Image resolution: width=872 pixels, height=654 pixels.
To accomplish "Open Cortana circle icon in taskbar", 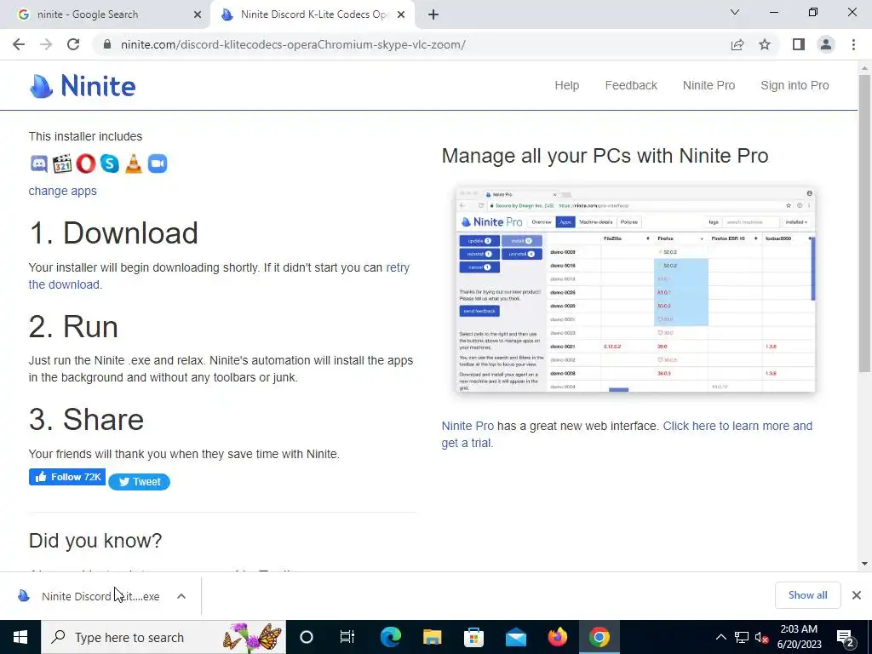I will point(307,637).
